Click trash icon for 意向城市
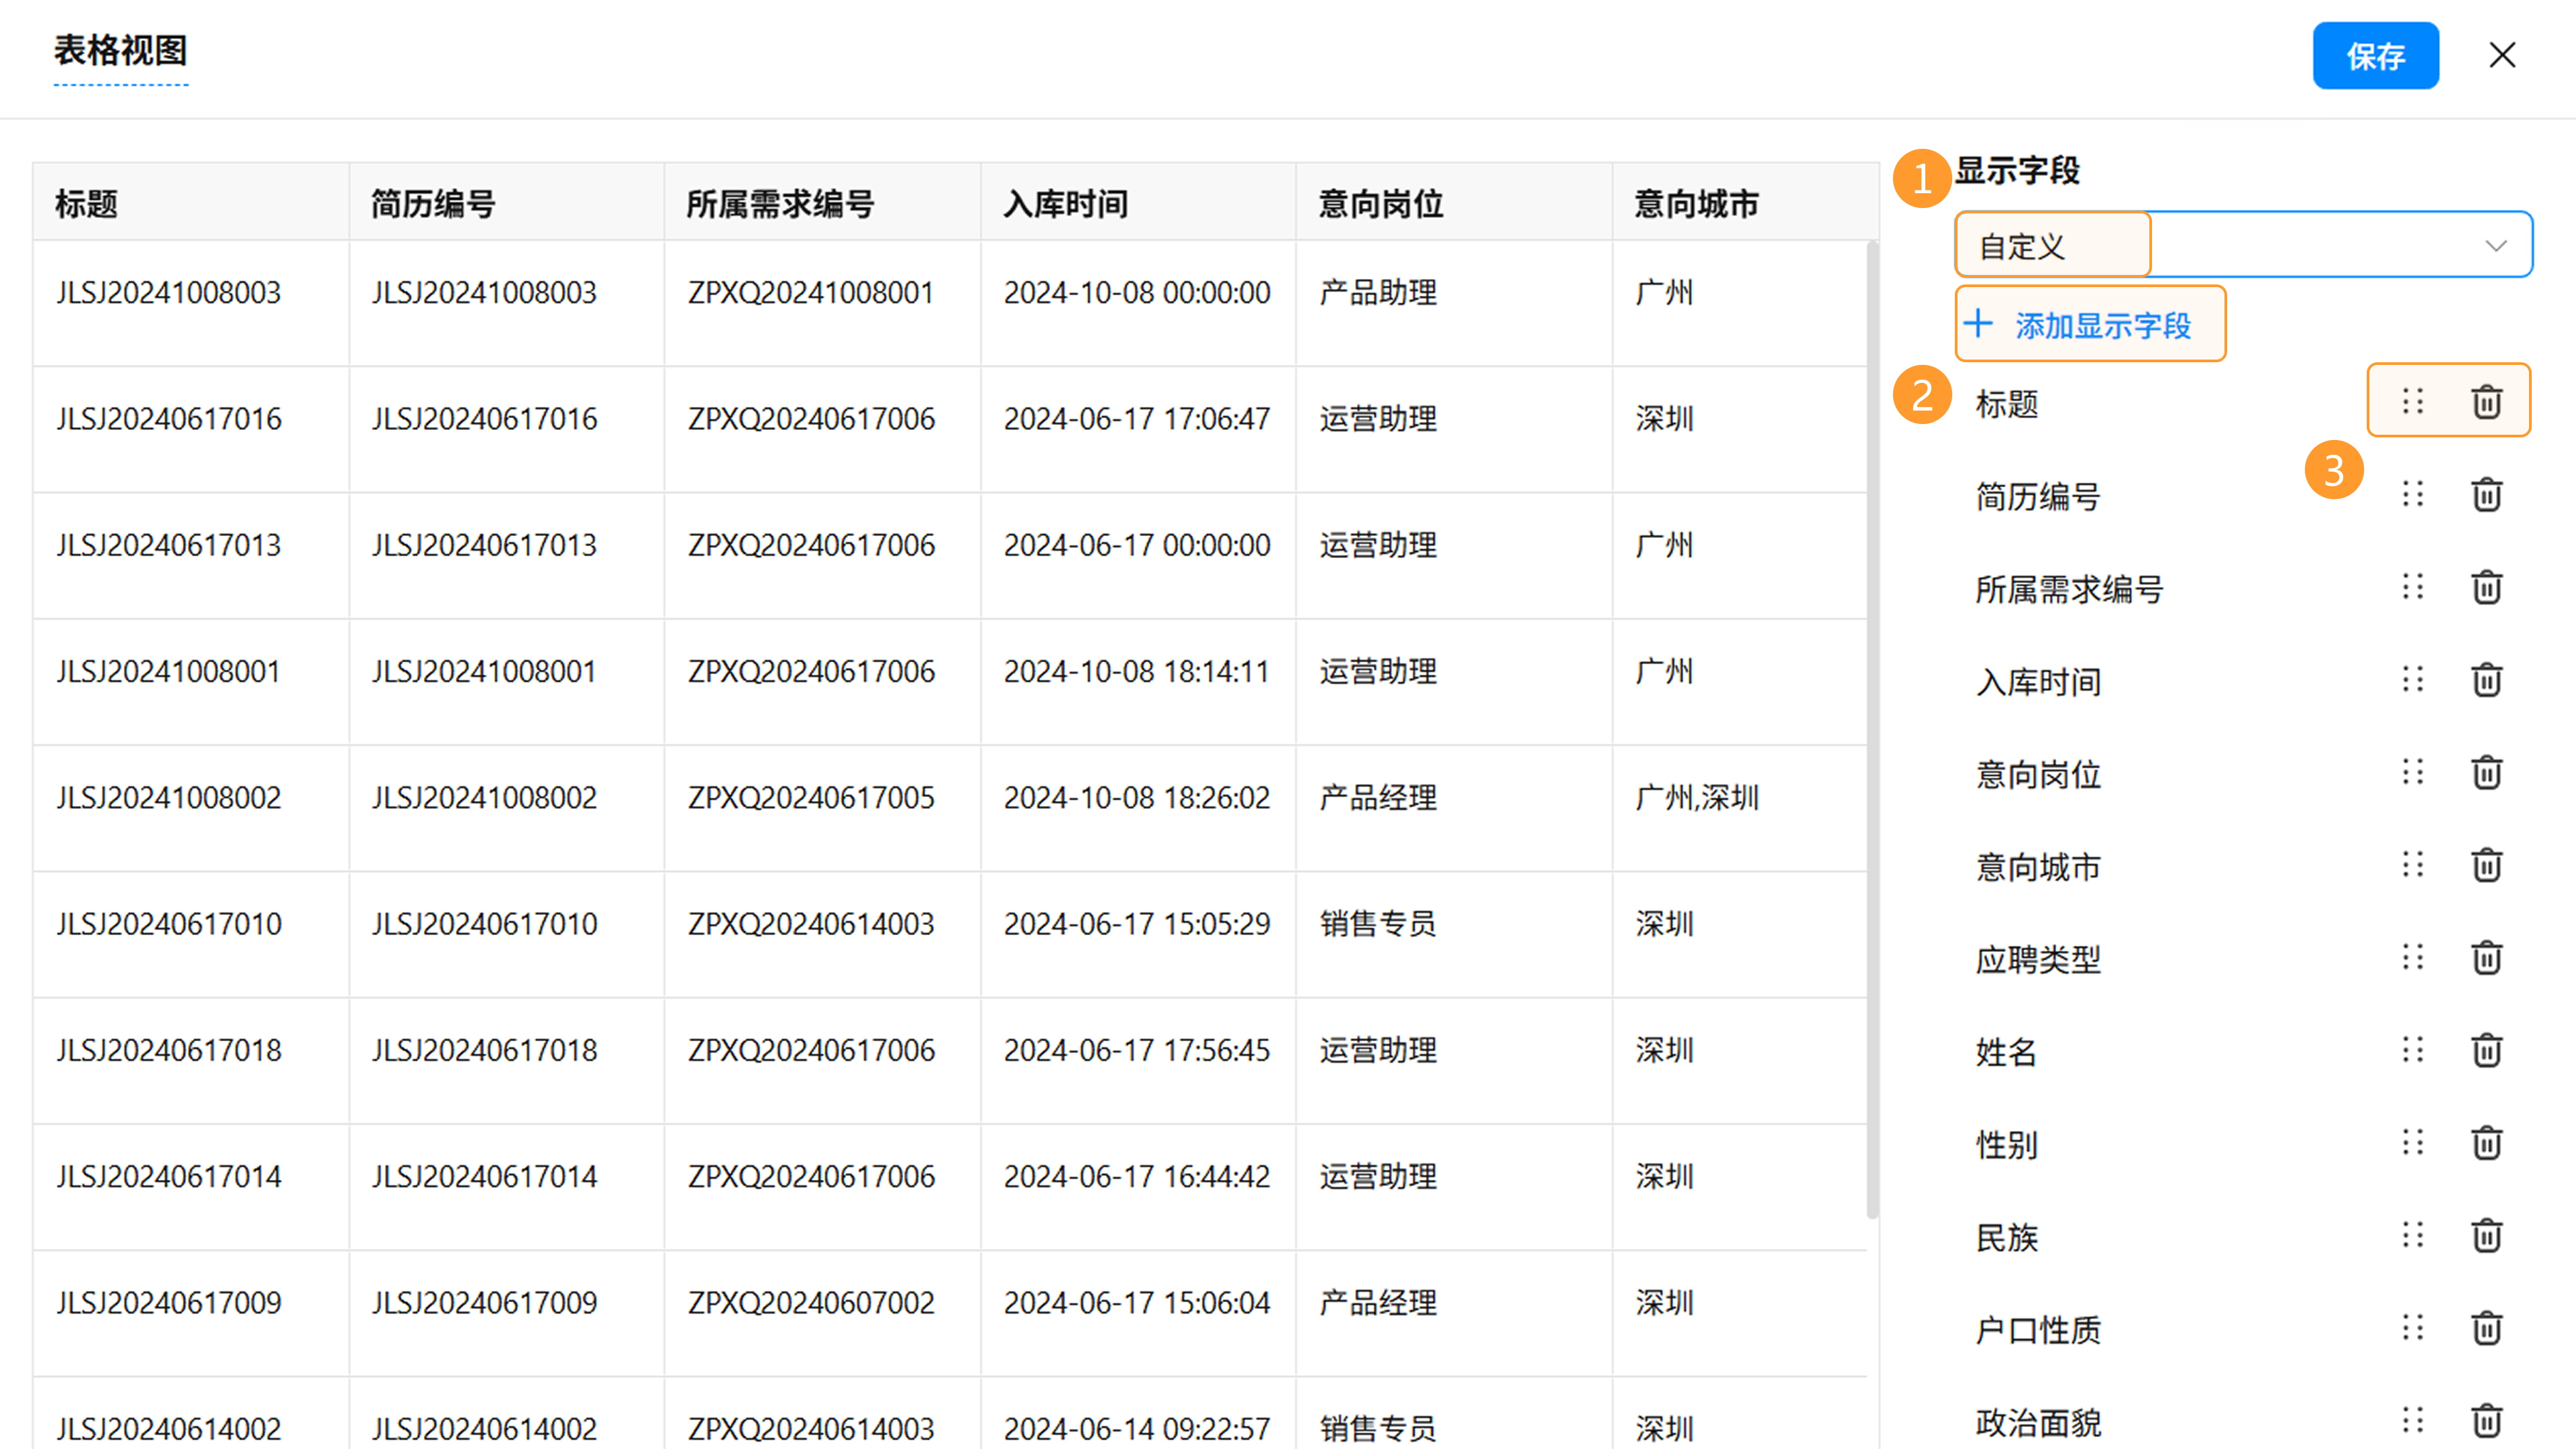This screenshot has width=2576, height=1449. (2486, 865)
